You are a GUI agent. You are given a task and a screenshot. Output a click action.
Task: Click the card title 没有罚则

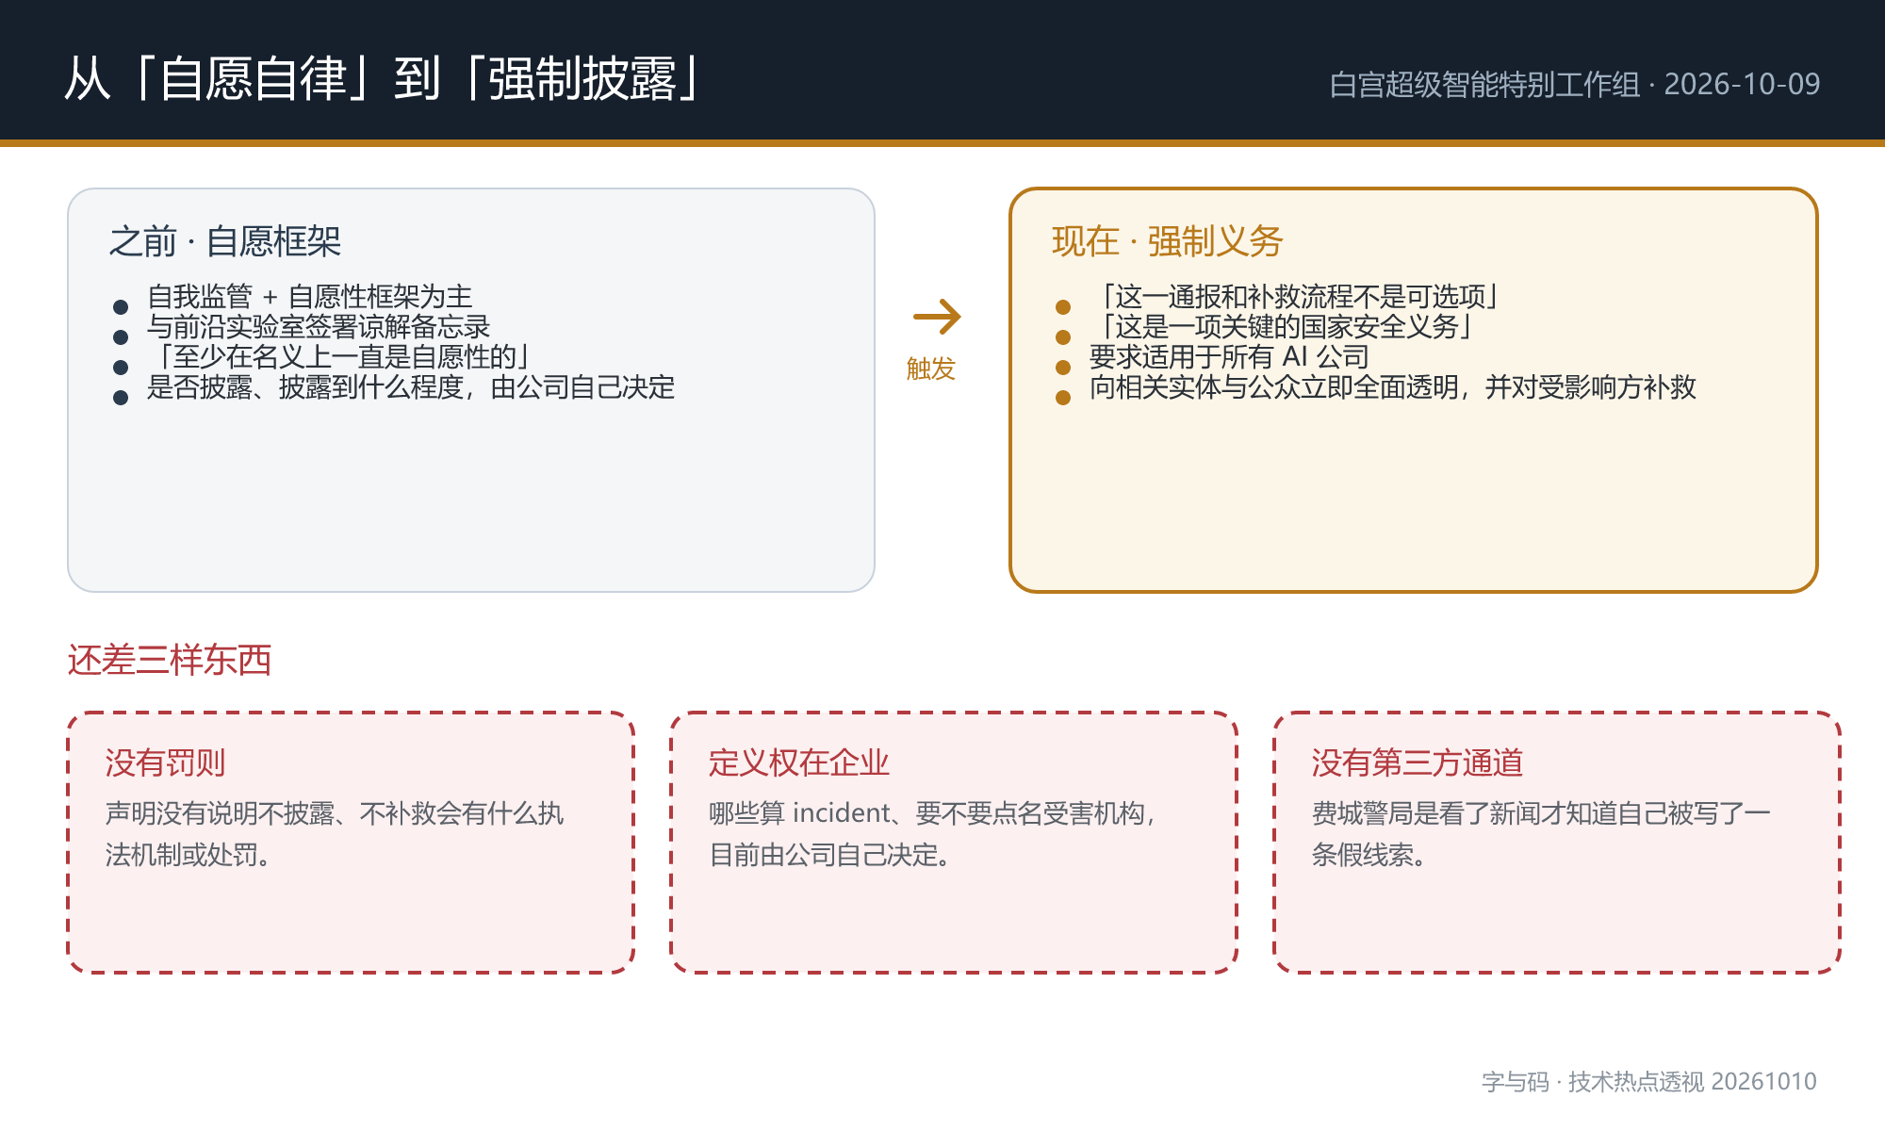[x=166, y=762]
